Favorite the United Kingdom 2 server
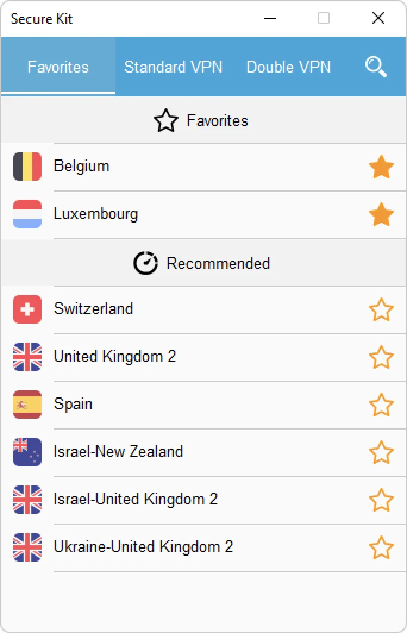 [x=381, y=357]
